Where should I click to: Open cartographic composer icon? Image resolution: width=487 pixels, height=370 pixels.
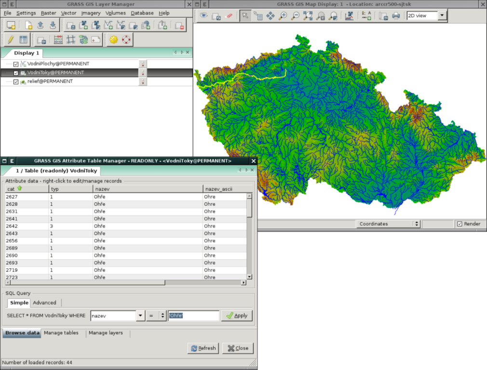[95, 40]
